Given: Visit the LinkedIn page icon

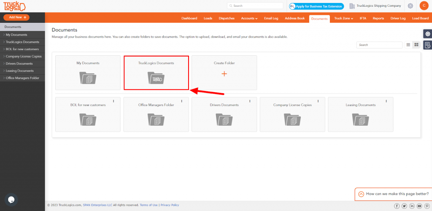Looking at the screenshot, I should pyautogui.click(x=412, y=206).
